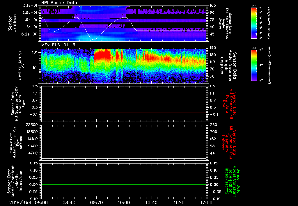Click the Electron Energy eV axis label
Screen dimensions: 298x206
coord(21,65)
